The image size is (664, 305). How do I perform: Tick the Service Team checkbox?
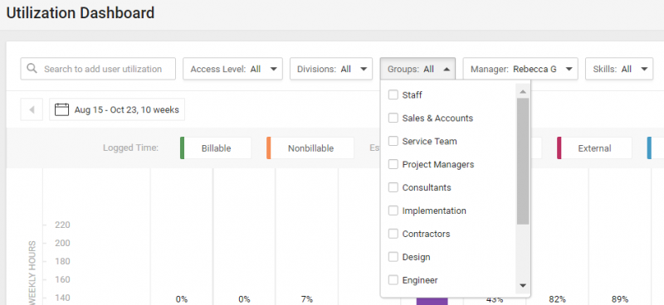click(x=393, y=141)
